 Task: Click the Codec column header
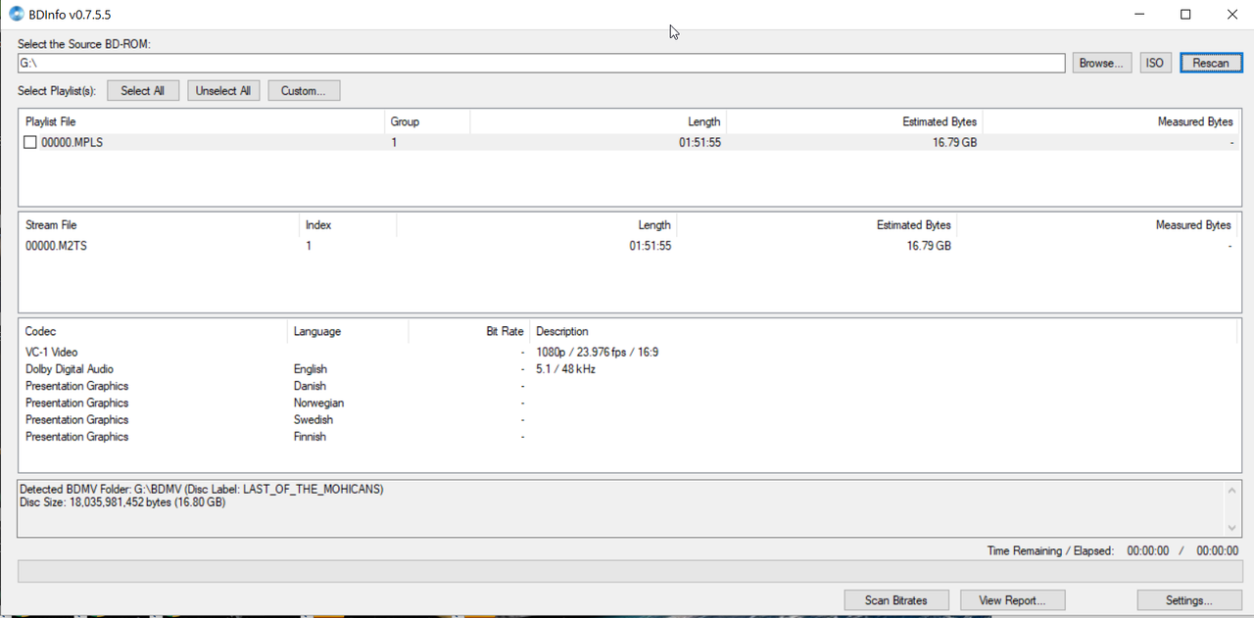153,331
